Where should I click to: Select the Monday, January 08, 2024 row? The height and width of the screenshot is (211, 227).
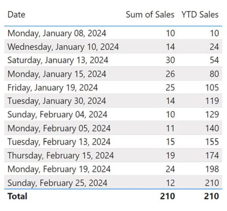pos(113,33)
